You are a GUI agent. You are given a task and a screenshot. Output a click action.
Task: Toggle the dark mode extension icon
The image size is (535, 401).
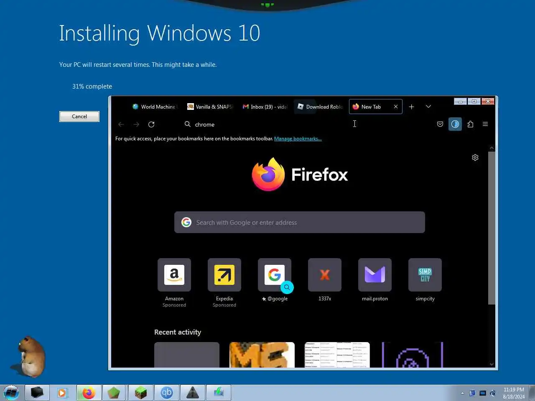pyautogui.click(x=455, y=124)
